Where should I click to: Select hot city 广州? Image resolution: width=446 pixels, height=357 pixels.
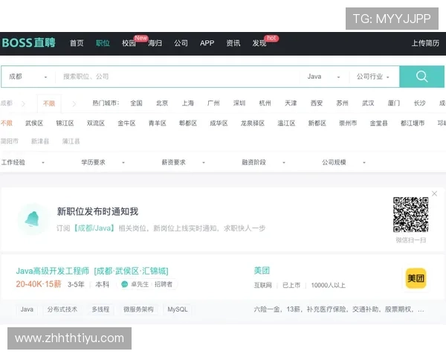coord(213,103)
